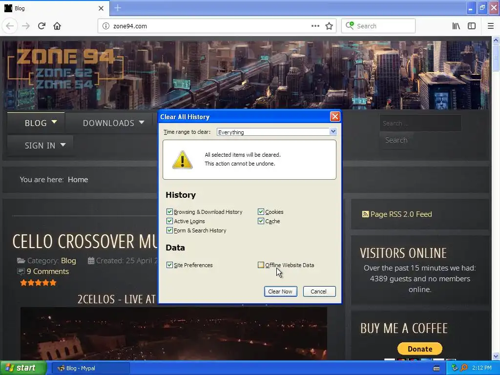Click the 2Cellos concert video thumbnail
This screenshot has width=500, height=375.
pos(174,333)
